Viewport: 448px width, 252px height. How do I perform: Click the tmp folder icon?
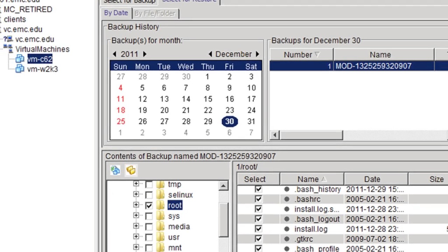[x=161, y=184]
